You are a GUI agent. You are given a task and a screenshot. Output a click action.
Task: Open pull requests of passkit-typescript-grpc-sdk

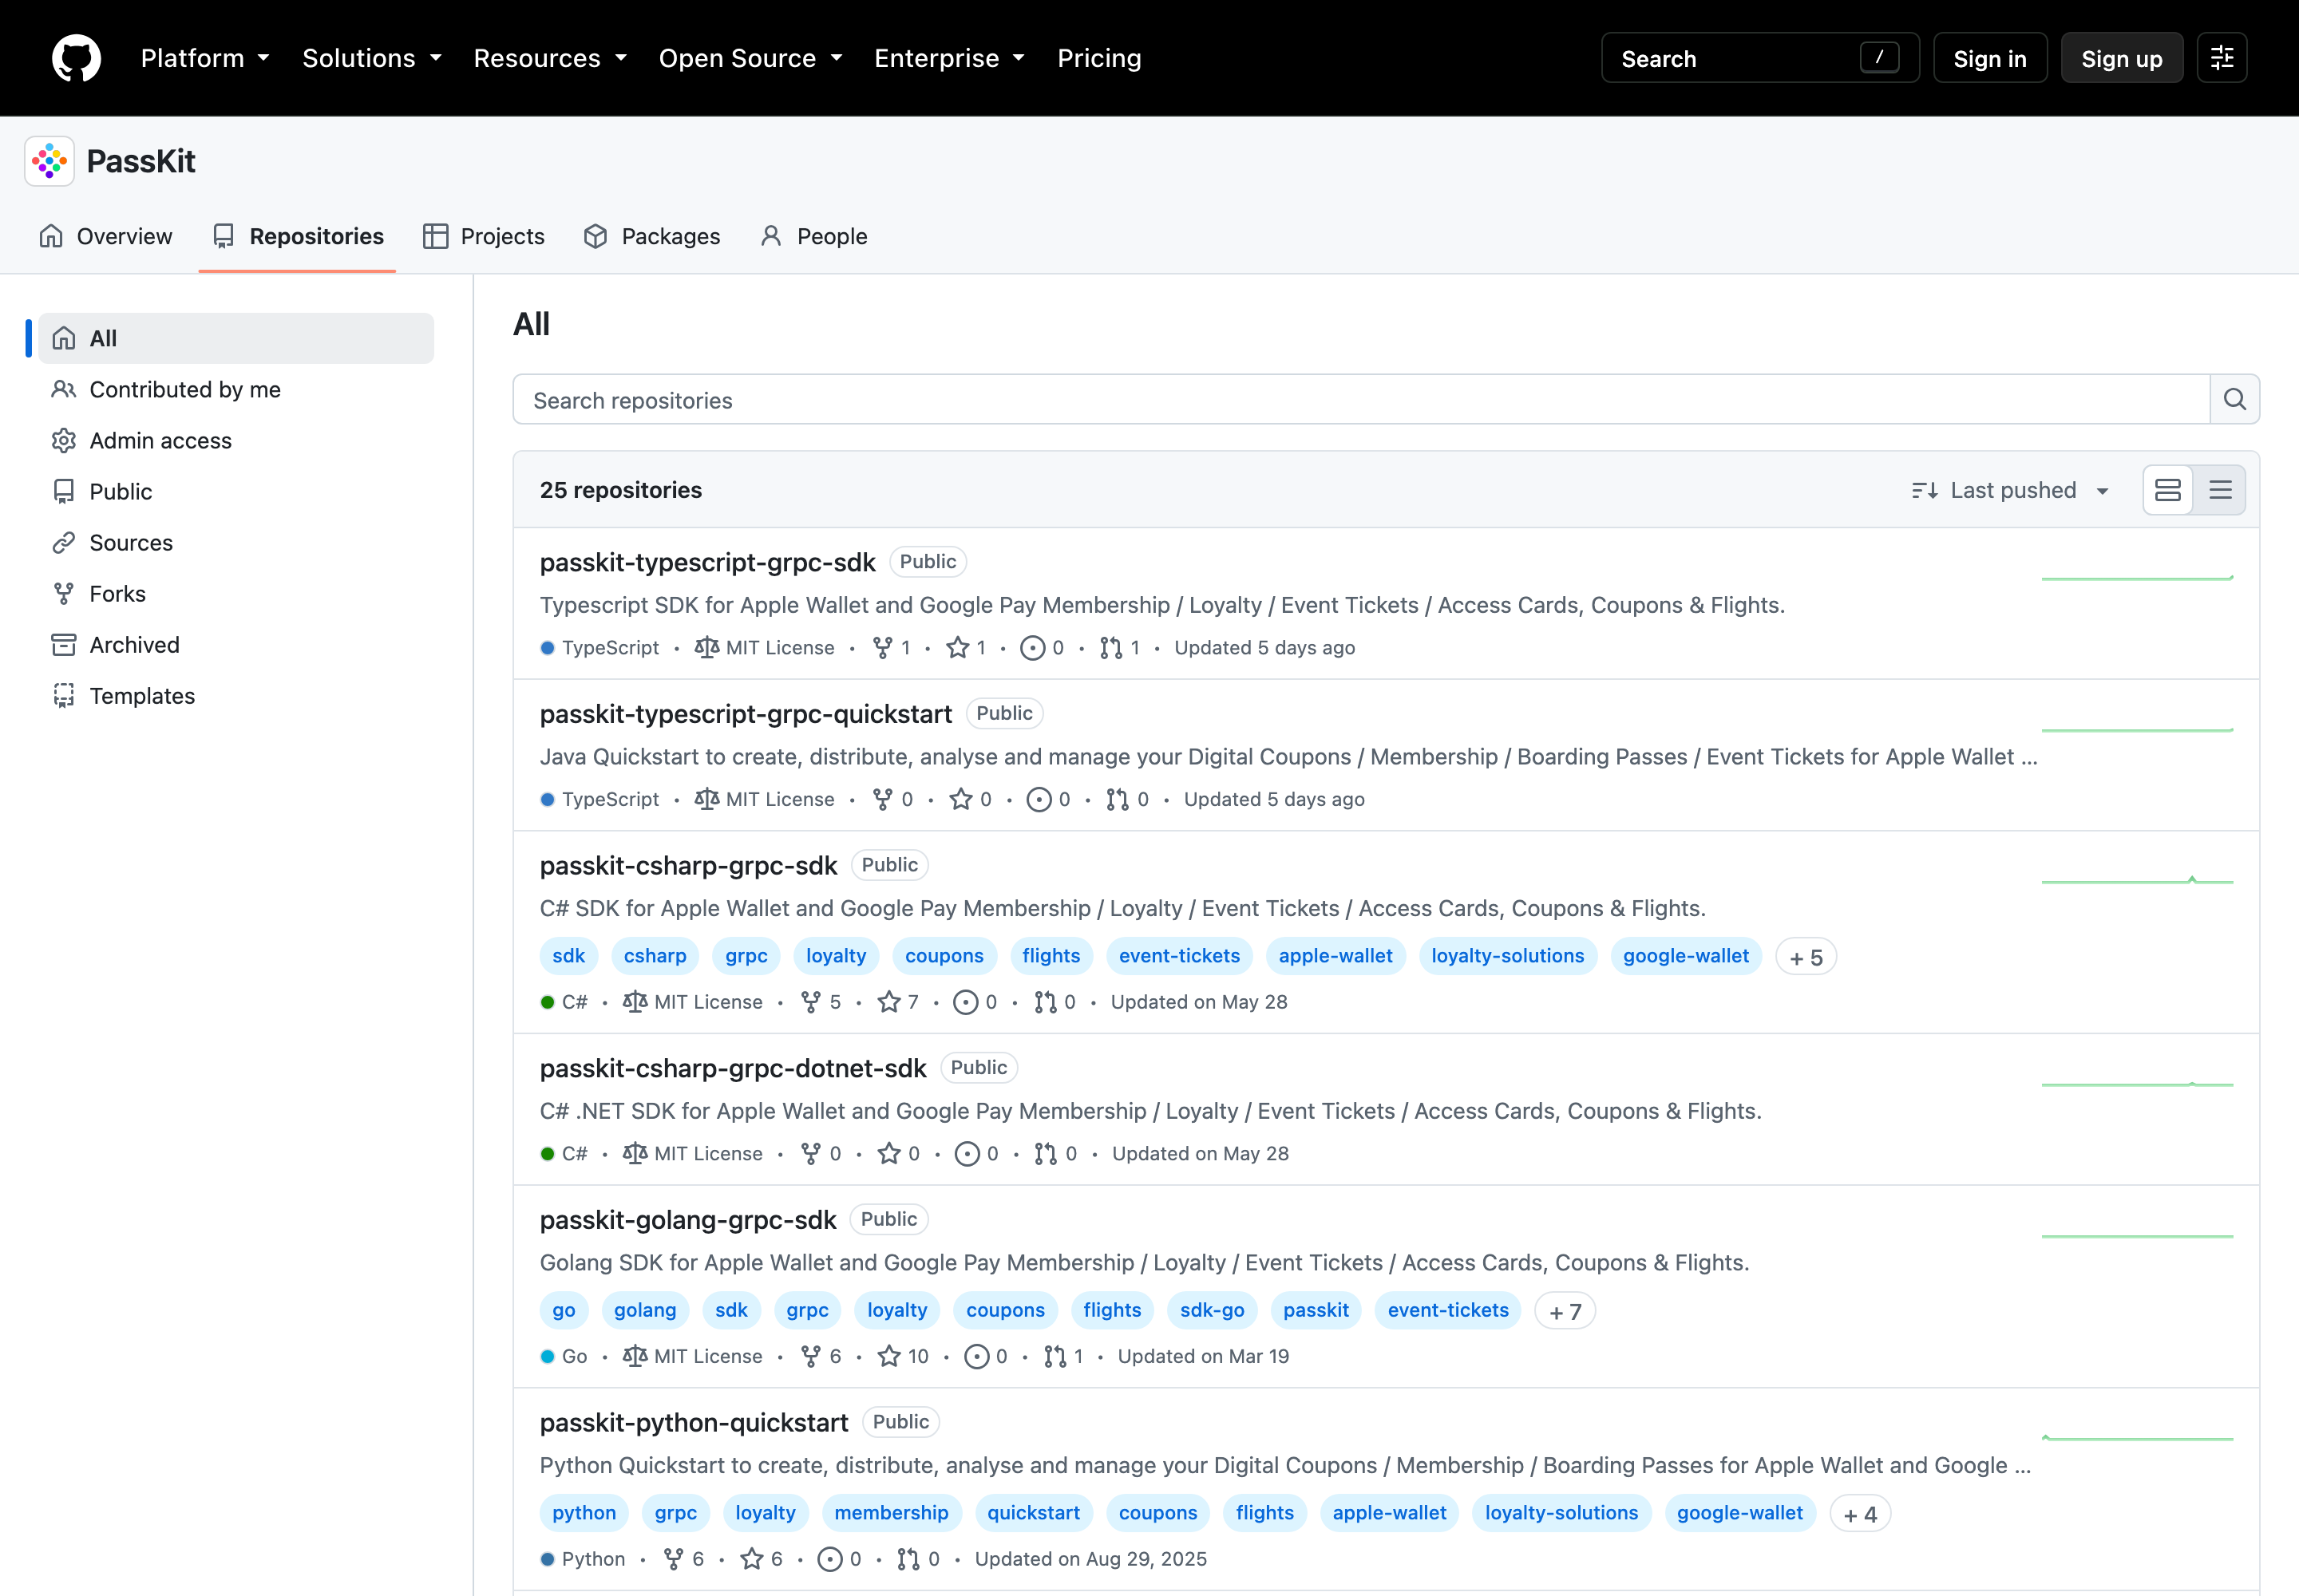[1119, 648]
